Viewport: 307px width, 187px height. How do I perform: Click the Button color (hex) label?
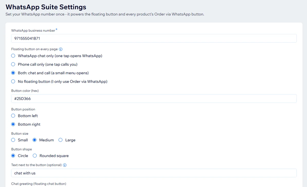point(25,91)
